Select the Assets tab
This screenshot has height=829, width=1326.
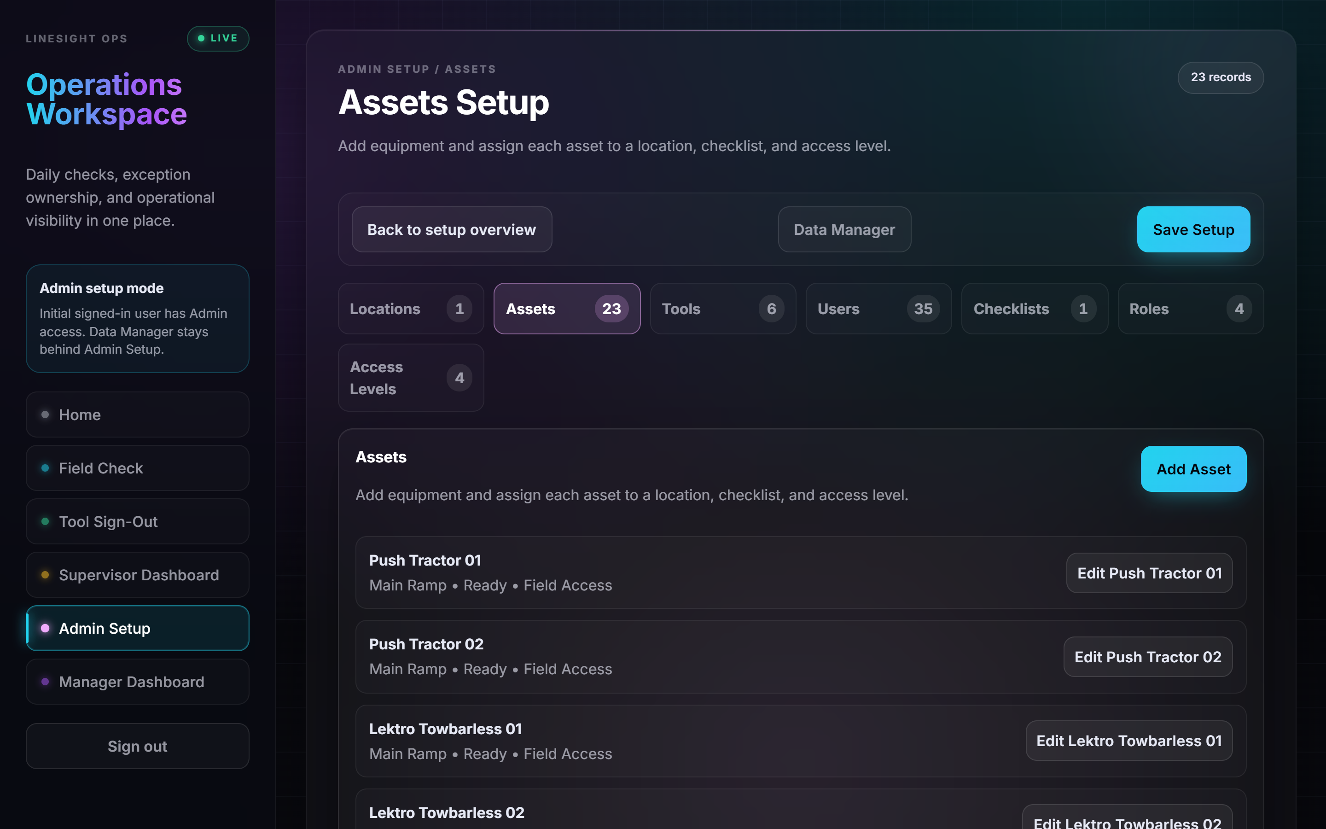click(567, 309)
